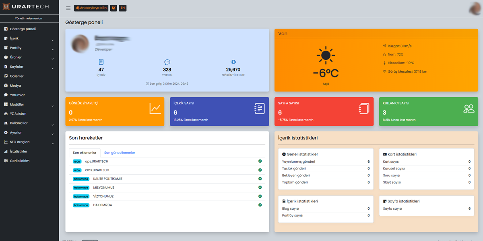The height and width of the screenshot is (241, 483).
Task: Select the İstatistikler chart icon
Action: tap(6, 151)
